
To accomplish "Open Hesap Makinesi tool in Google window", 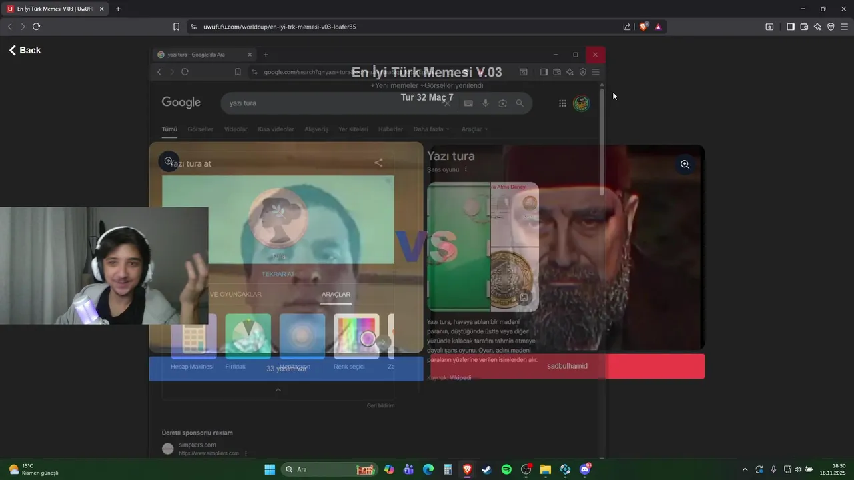I will pos(192,342).
